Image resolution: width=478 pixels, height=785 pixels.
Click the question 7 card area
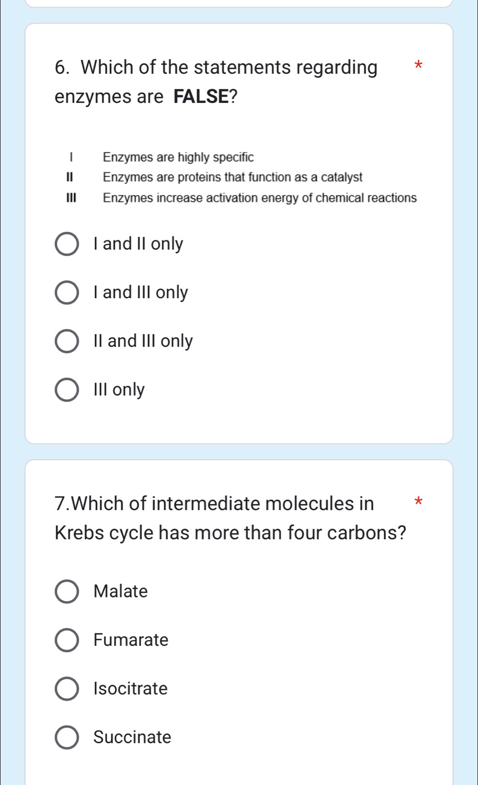pyautogui.click(x=240, y=621)
